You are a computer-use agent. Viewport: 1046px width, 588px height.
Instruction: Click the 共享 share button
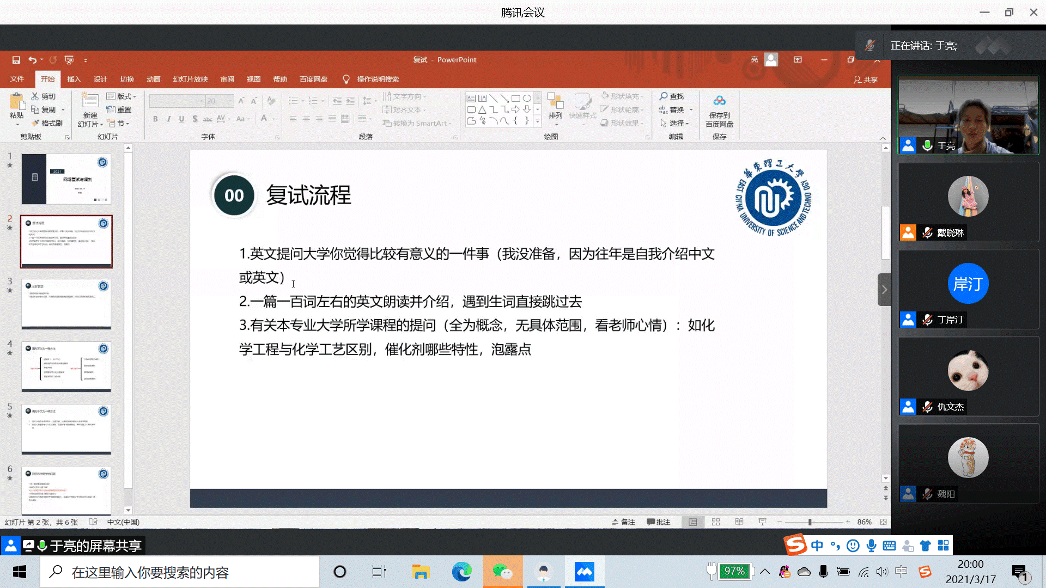(x=866, y=79)
